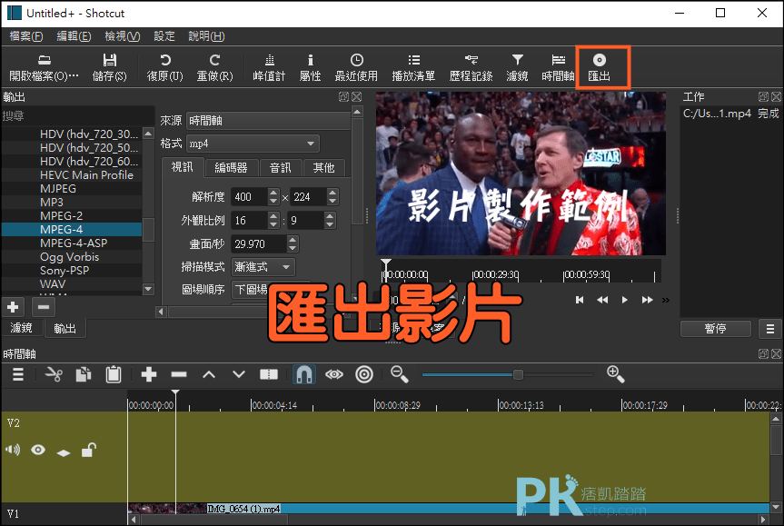The height and width of the screenshot is (526, 784).
Task: Switch to the 其他 other tab
Action: click(x=323, y=168)
